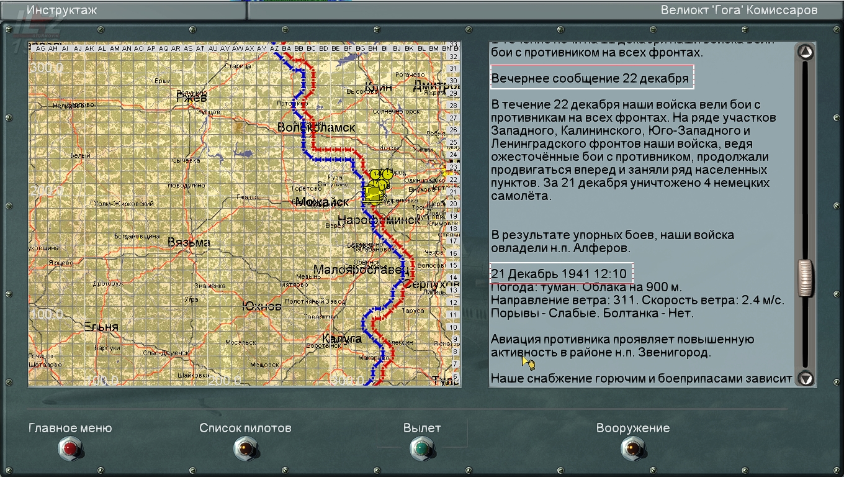
Task: Click the briefing scrollbar up arrow
Action: tap(806, 52)
